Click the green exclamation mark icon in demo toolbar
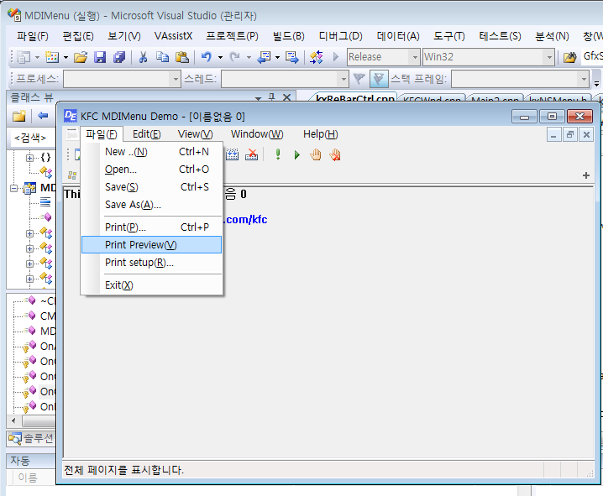603x496 pixels. 278,154
